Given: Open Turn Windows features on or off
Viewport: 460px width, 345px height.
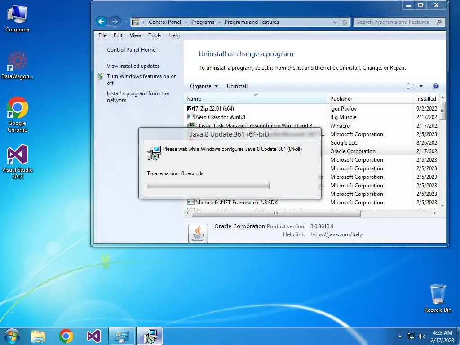Looking at the screenshot, I should pyautogui.click(x=141, y=80).
